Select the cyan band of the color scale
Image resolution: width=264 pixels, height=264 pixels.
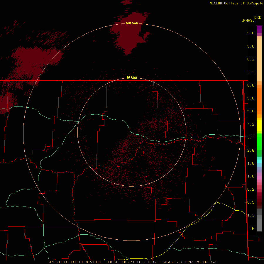pos(259,161)
